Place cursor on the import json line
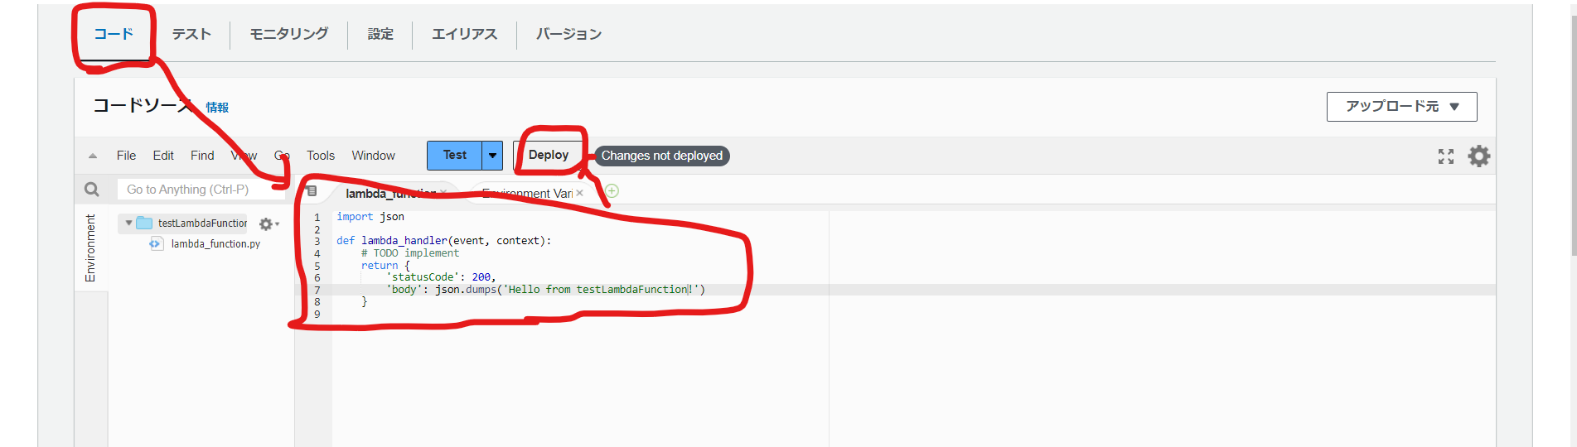This screenshot has width=1577, height=447. pos(370,217)
